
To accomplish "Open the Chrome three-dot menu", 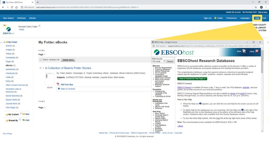I will pos(266,7).
